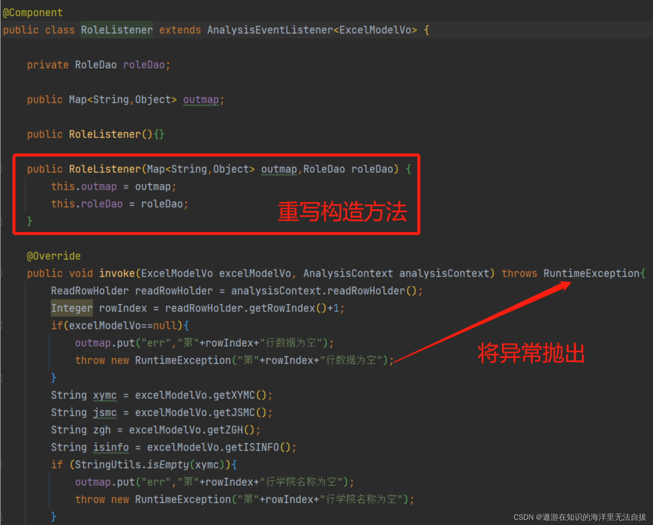Click RuntimeException in the invoke throws clause
This screenshot has width=653, height=525.
click(591, 273)
